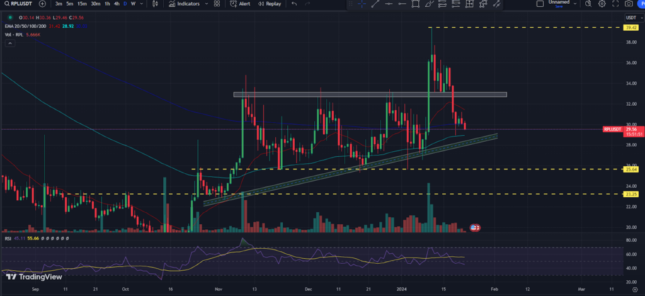Open chart settings gear in top bar
The height and width of the screenshot is (296, 645).
(x=602, y=4)
